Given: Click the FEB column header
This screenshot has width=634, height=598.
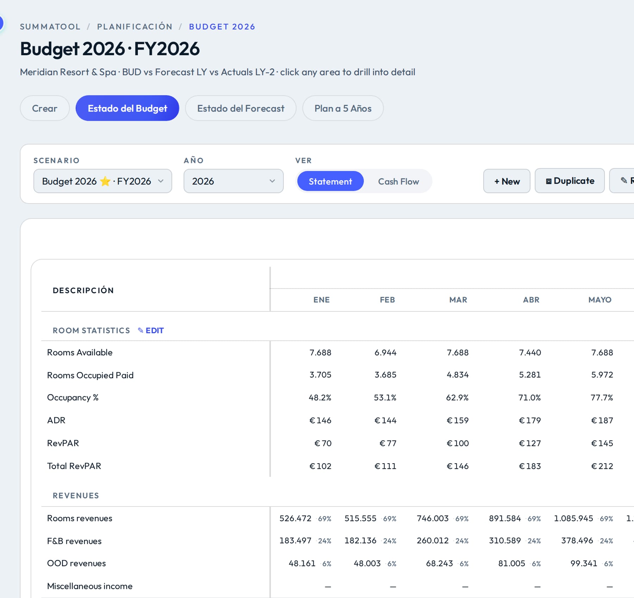Looking at the screenshot, I should (x=387, y=300).
